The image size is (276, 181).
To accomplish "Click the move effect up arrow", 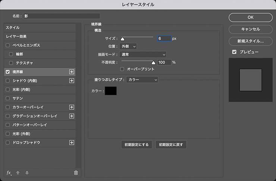I will 18,173.
